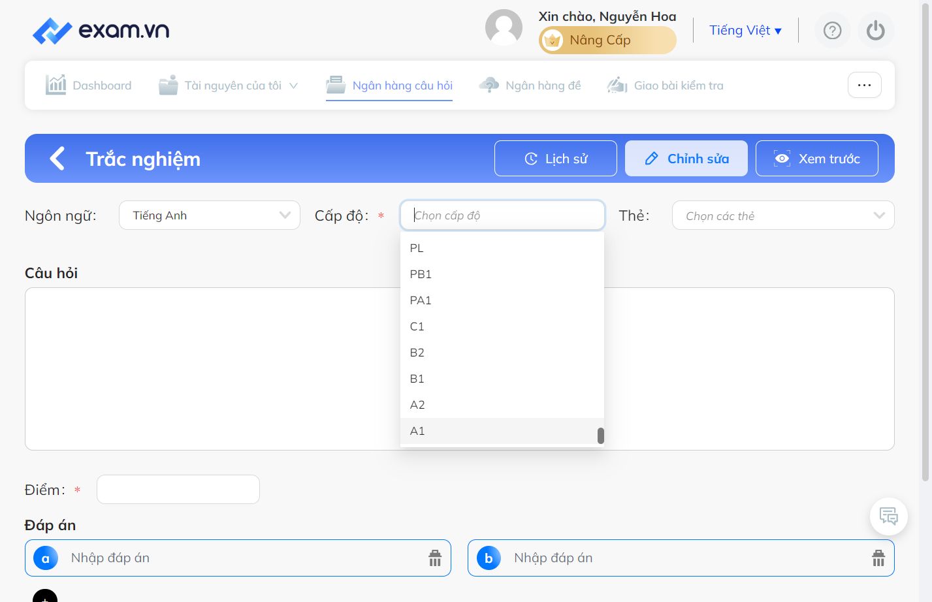Open the user avatar profile picture

click(504, 28)
